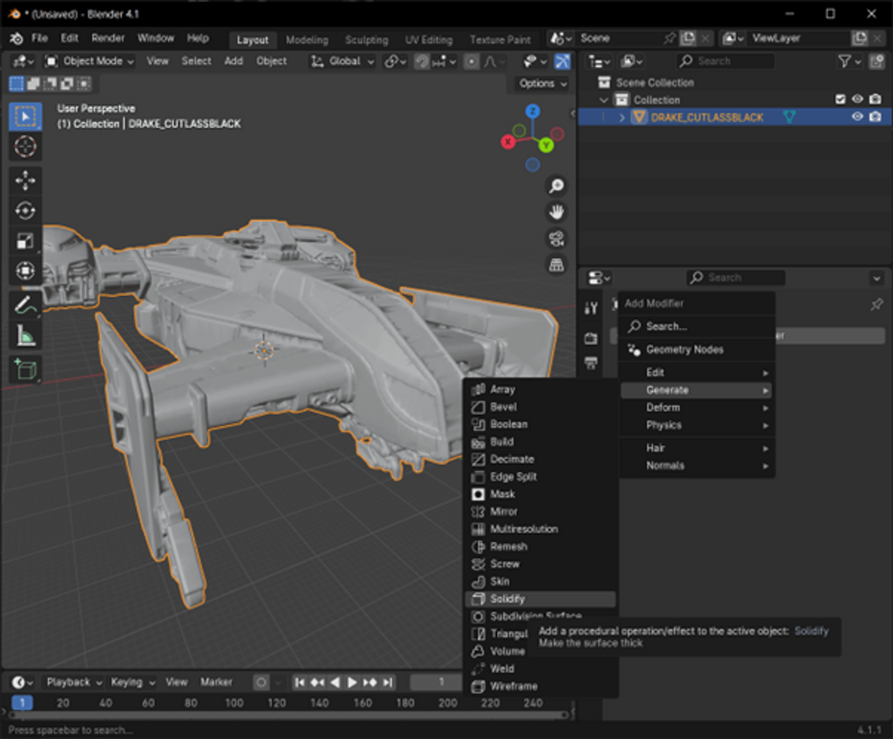Screen dimensions: 893x739
Task: Open the Global transform orientation dropdown
Action: tap(341, 61)
